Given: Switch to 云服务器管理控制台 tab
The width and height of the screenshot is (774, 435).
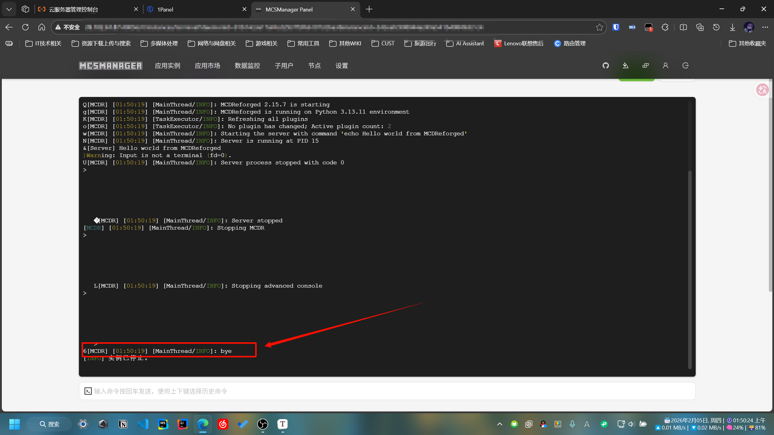Looking at the screenshot, I should (85, 9).
